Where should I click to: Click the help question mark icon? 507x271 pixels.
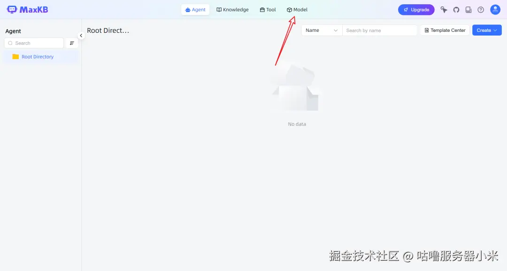tap(480, 9)
